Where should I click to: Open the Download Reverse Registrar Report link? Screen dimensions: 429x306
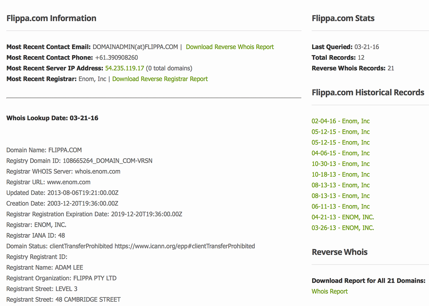pyautogui.click(x=160, y=79)
